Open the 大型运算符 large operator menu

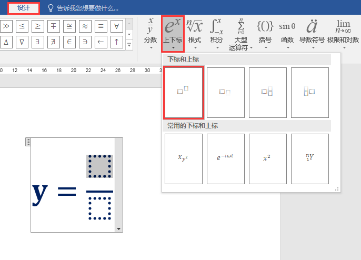tap(241, 34)
